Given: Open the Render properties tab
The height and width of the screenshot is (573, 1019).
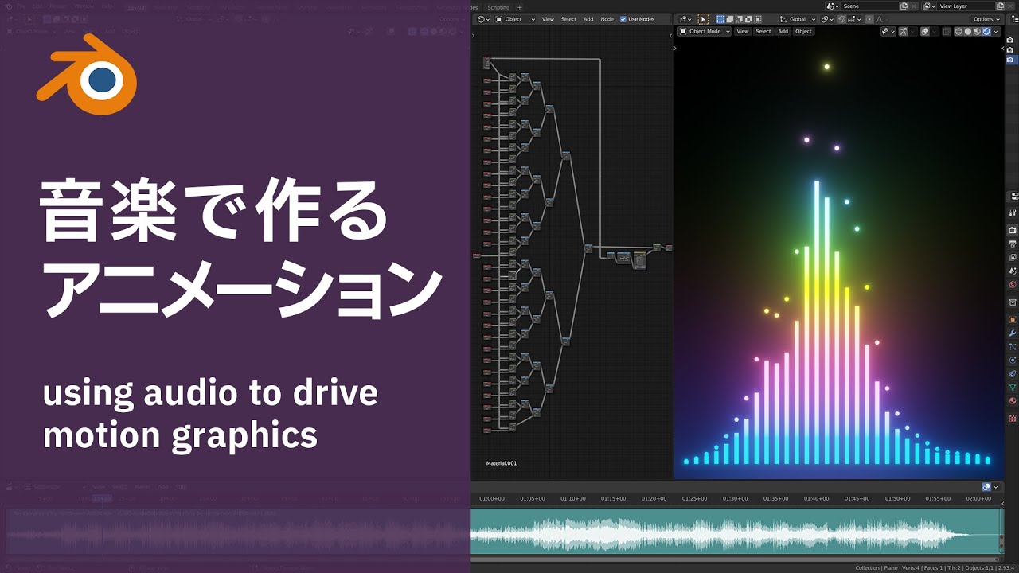Looking at the screenshot, I should [x=1013, y=230].
